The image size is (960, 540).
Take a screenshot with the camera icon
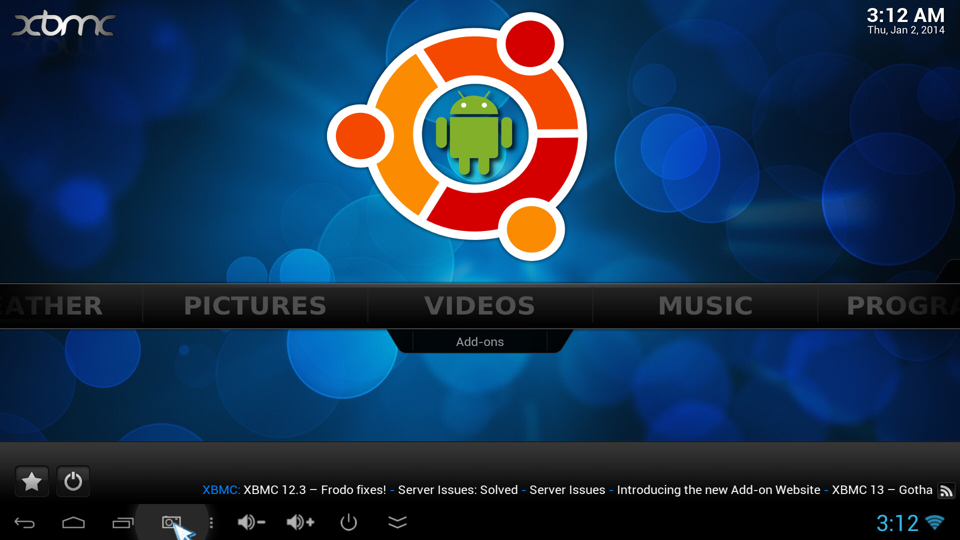[x=171, y=522]
